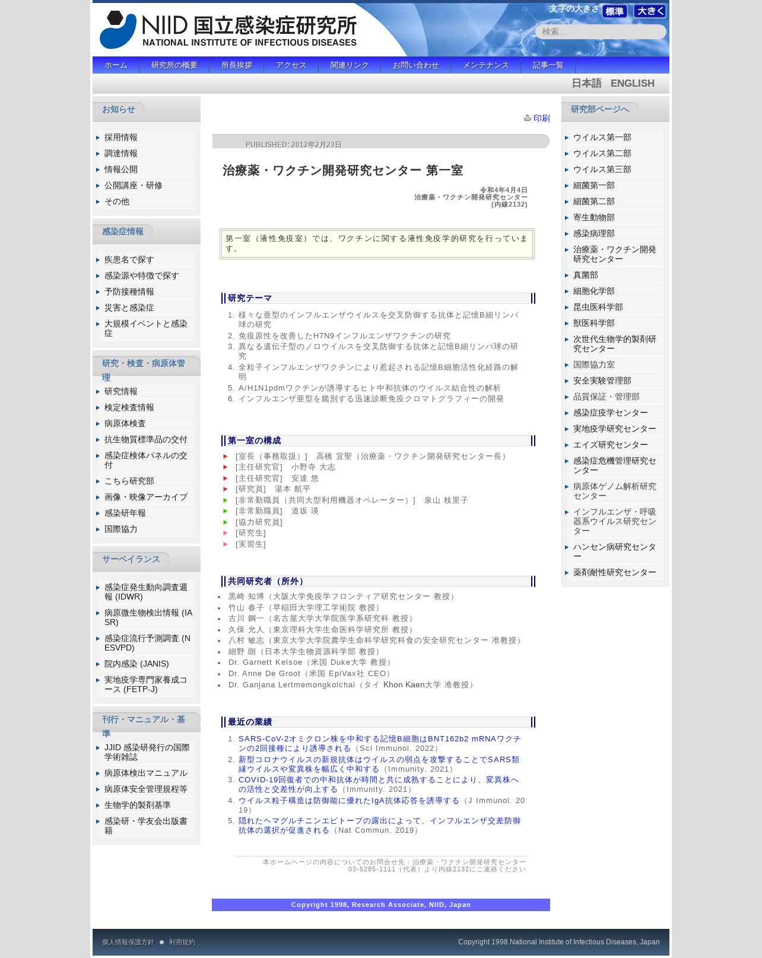The width and height of the screenshot is (762, 958).
Task: Open 利用規約 footer link
Action: click(182, 943)
